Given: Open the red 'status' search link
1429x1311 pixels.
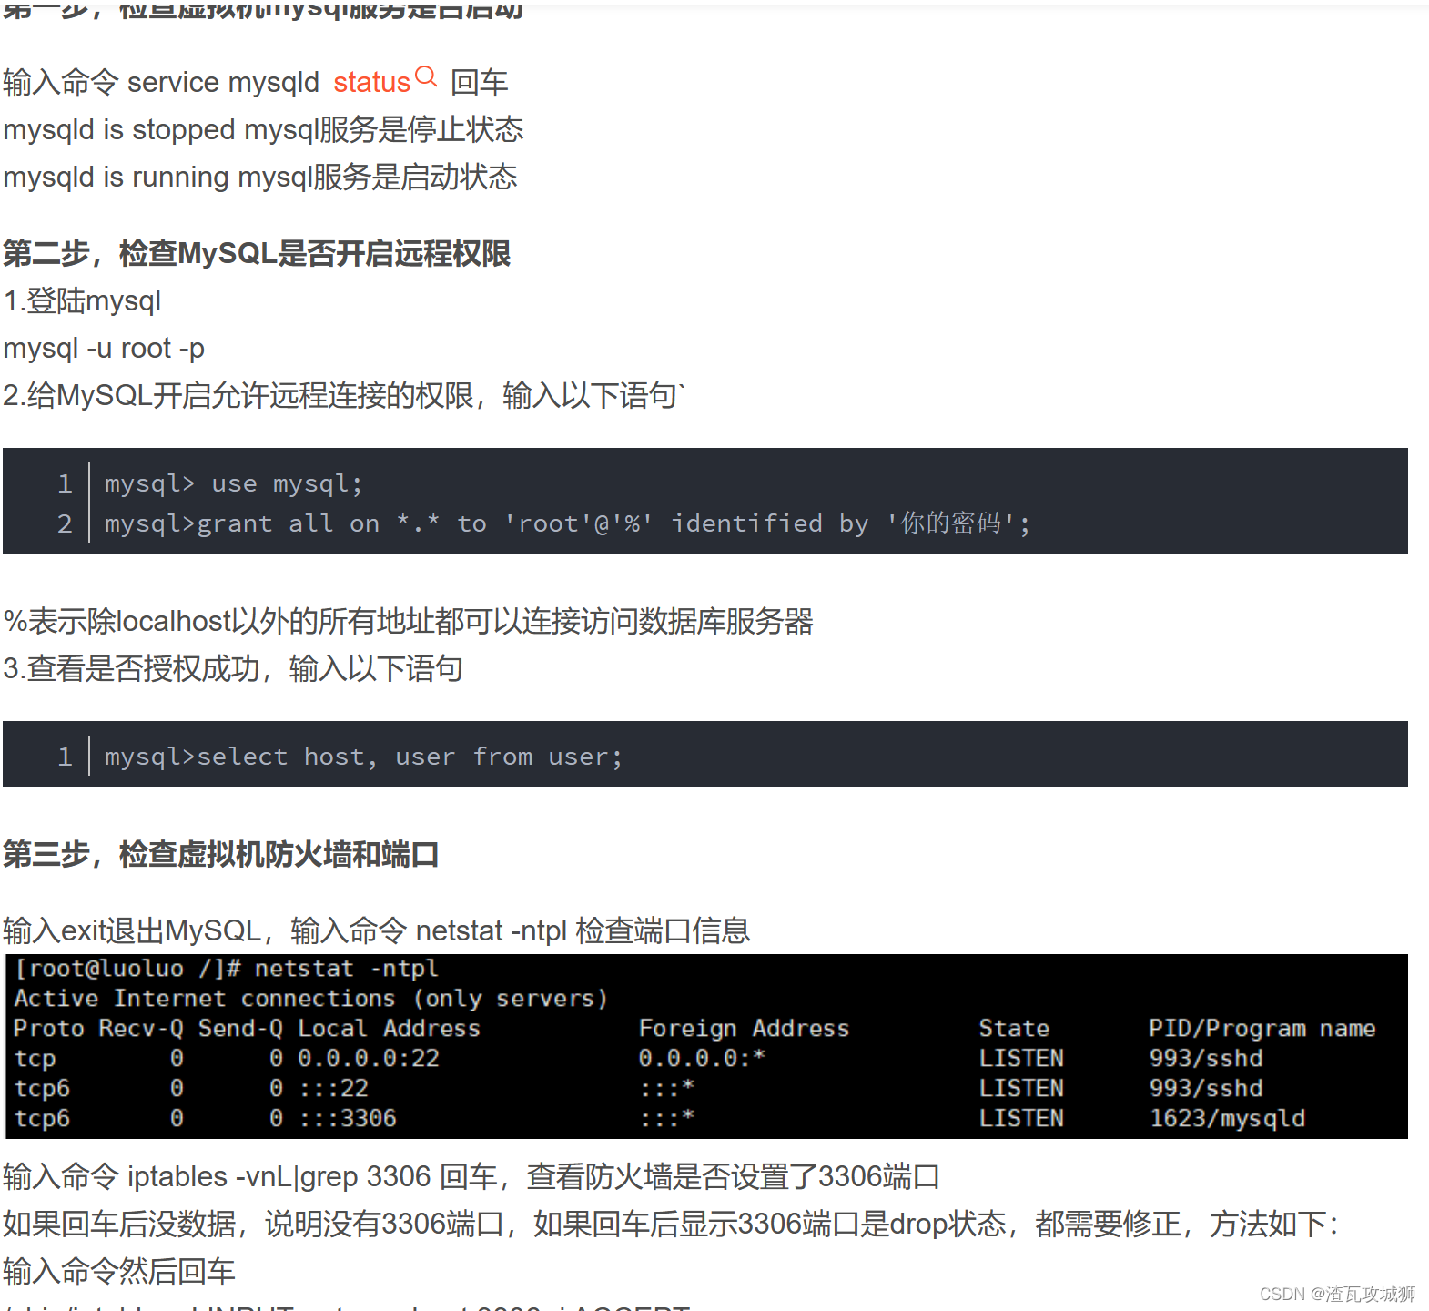Looking at the screenshot, I should point(371,82).
